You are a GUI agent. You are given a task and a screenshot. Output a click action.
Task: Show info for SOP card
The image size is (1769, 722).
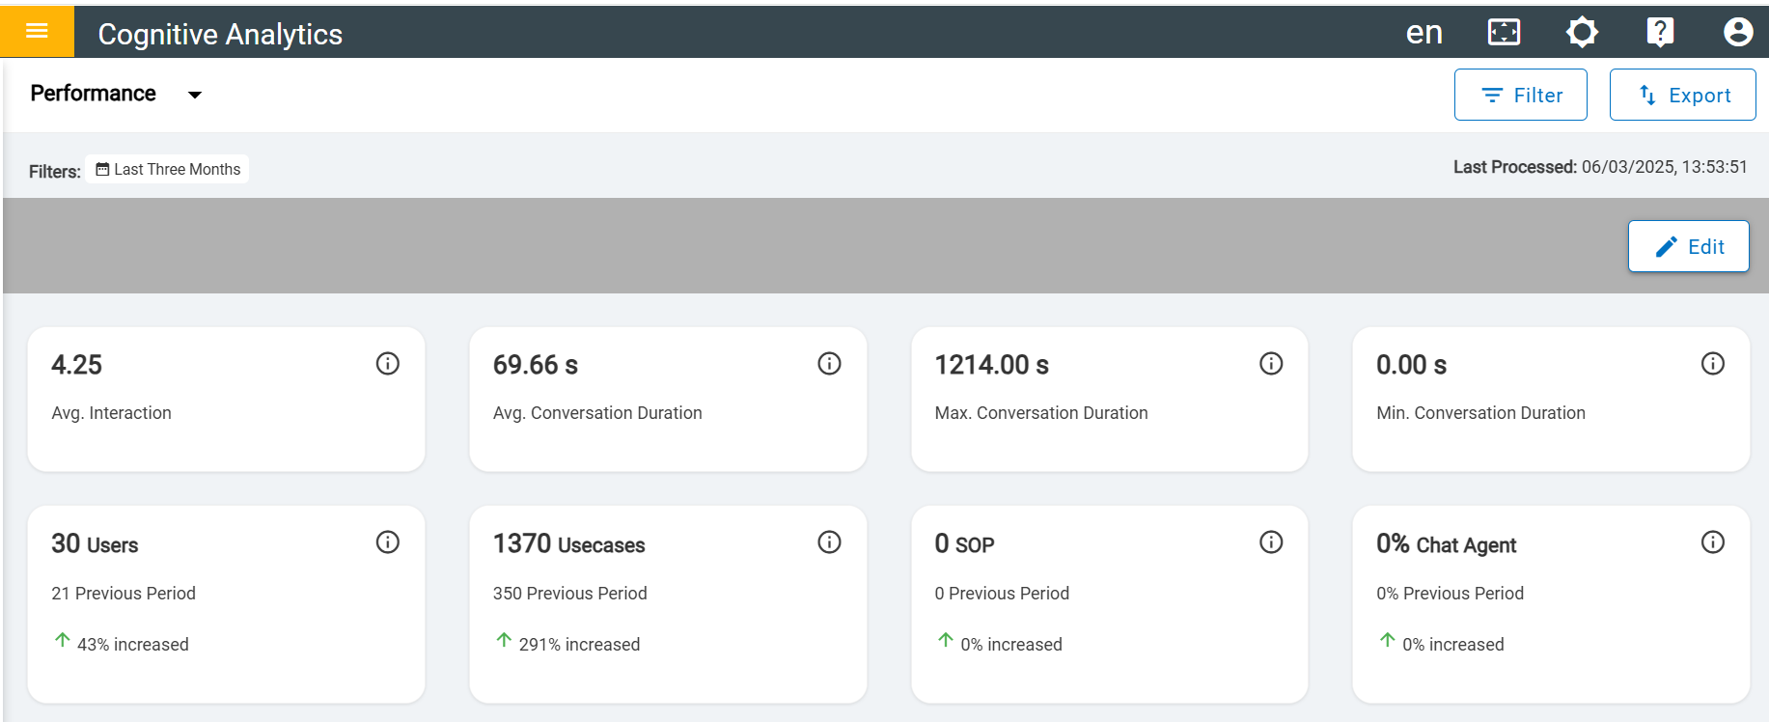1271,542
